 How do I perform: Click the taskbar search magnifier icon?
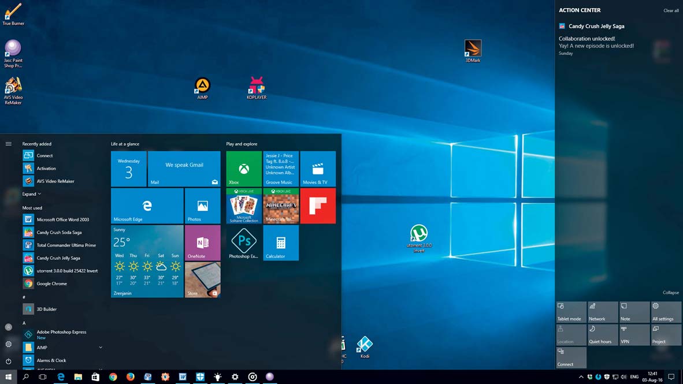pyautogui.click(x=25, y=377)
